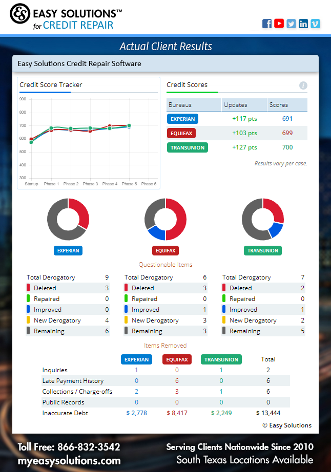The width and height of the screenshot is (331, 472).
Task: Click the $ 13,444 total debt amount
Action: (x=268, y=413)
